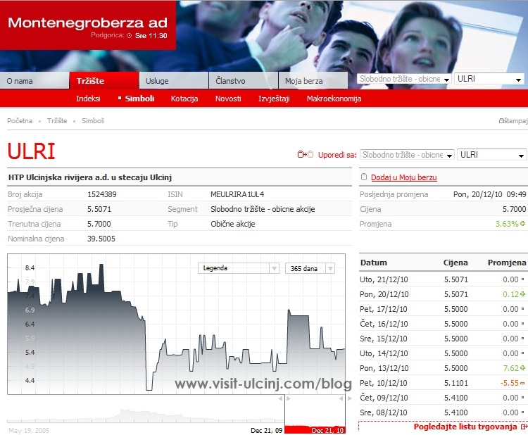The width and height of the screenshot is (528, 435).
Task: Open the Pogledajte listu trgovanja link
Action: tap(465, 427)
